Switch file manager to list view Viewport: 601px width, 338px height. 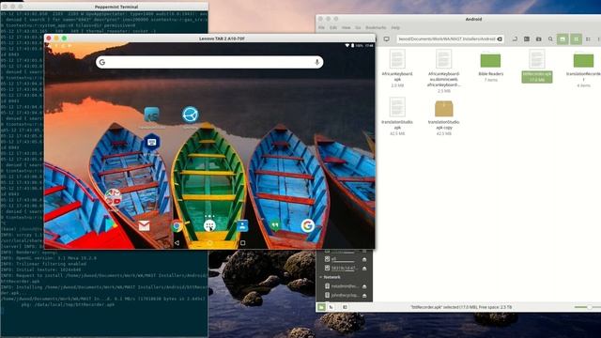tap(588, 39)
